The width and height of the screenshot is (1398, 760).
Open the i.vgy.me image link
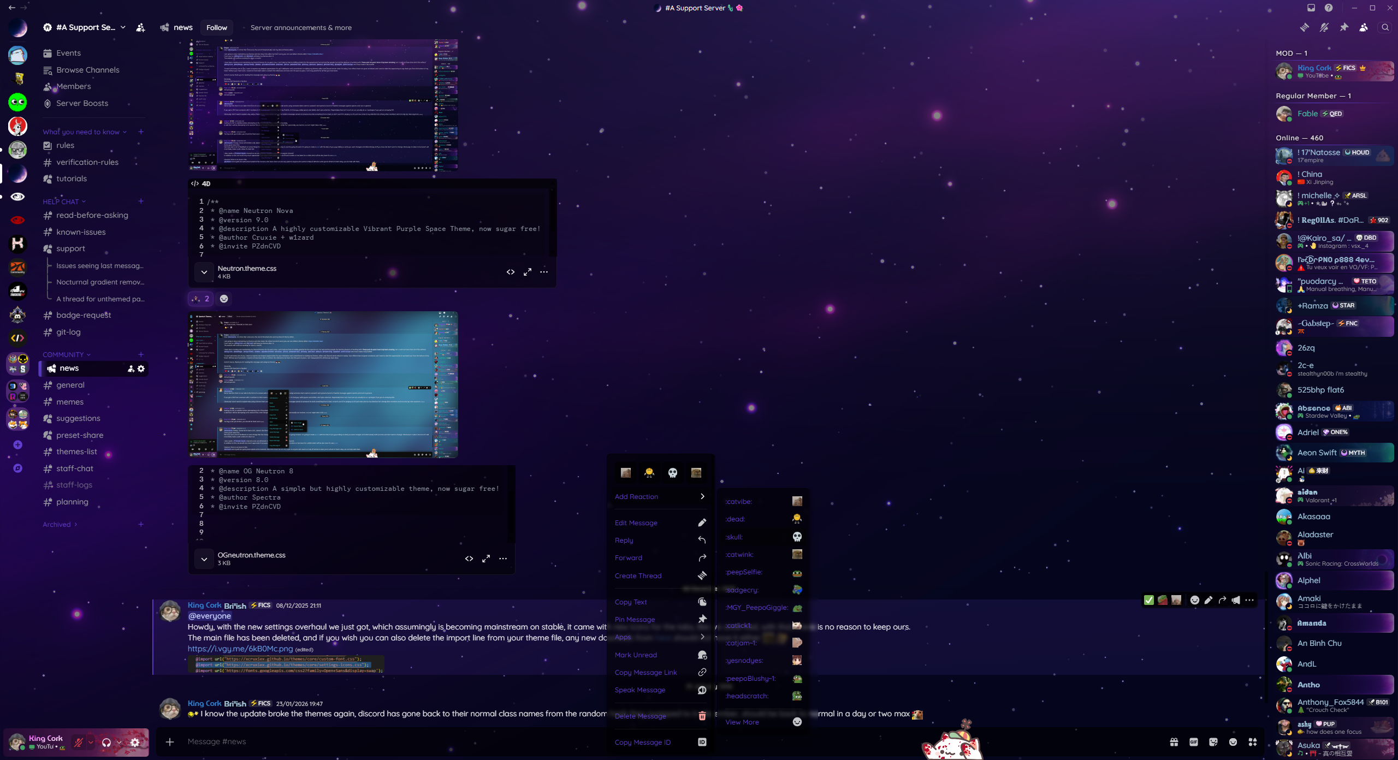(240, 649)
